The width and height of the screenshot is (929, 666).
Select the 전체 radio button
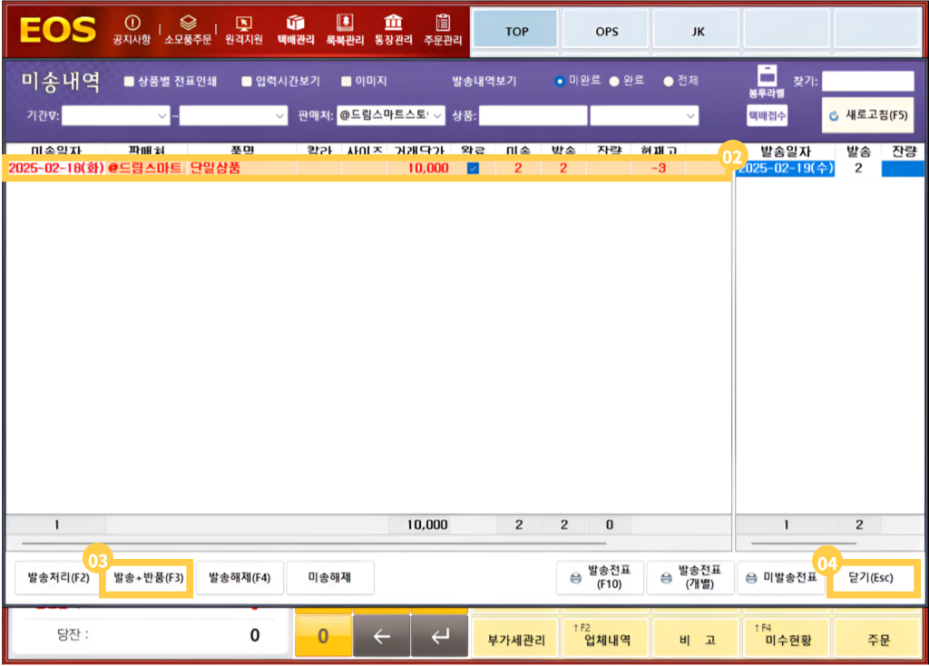coord(669,81)
